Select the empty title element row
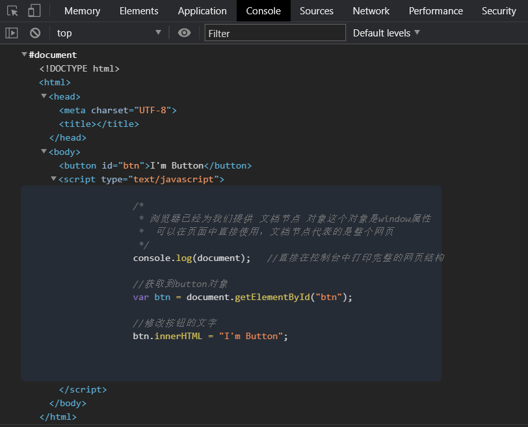The width and height of the screenshot is (528, 427). click(x=99, y=124)
